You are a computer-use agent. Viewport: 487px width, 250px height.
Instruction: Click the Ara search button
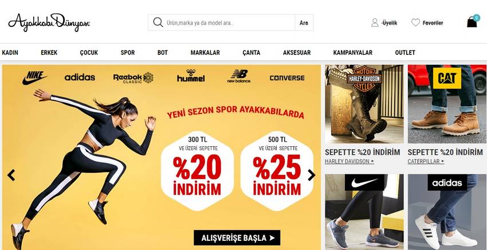(304, 23)
